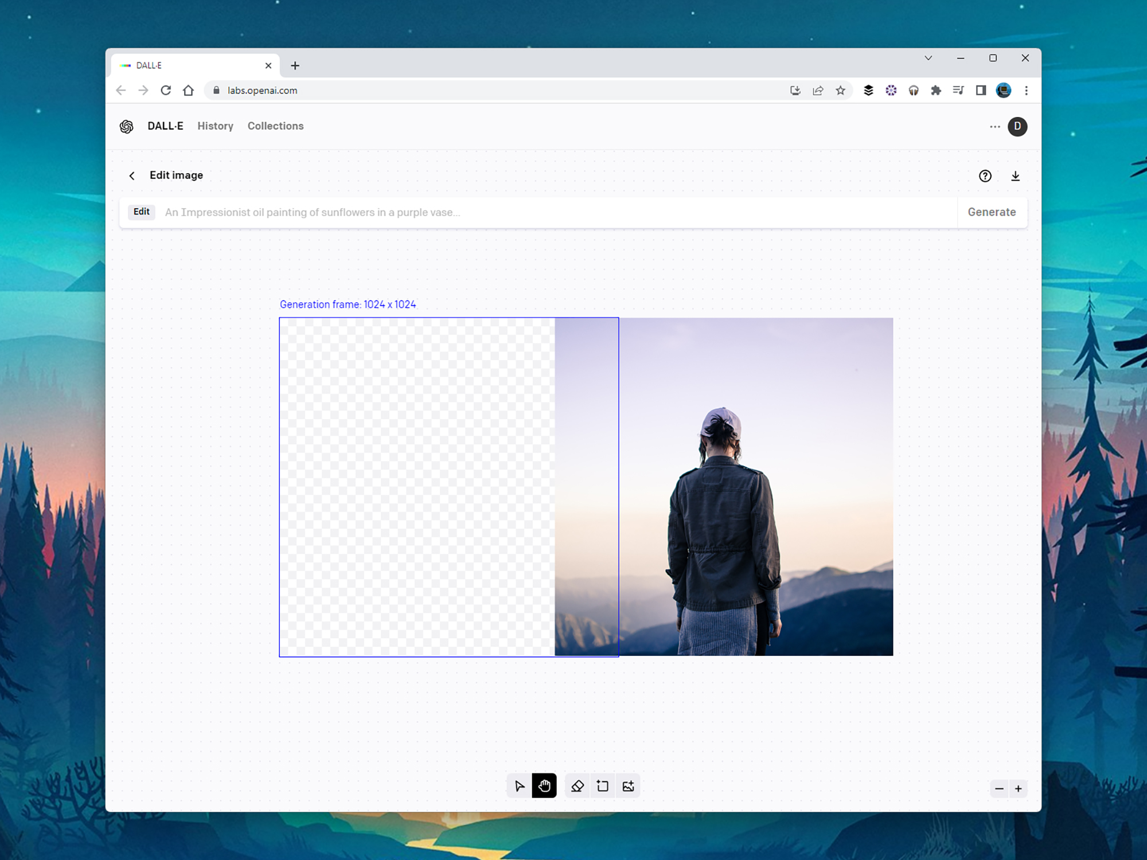Open the Collections tab
The width and height of the screenshot is (1147, 860).
pos(275,126)
